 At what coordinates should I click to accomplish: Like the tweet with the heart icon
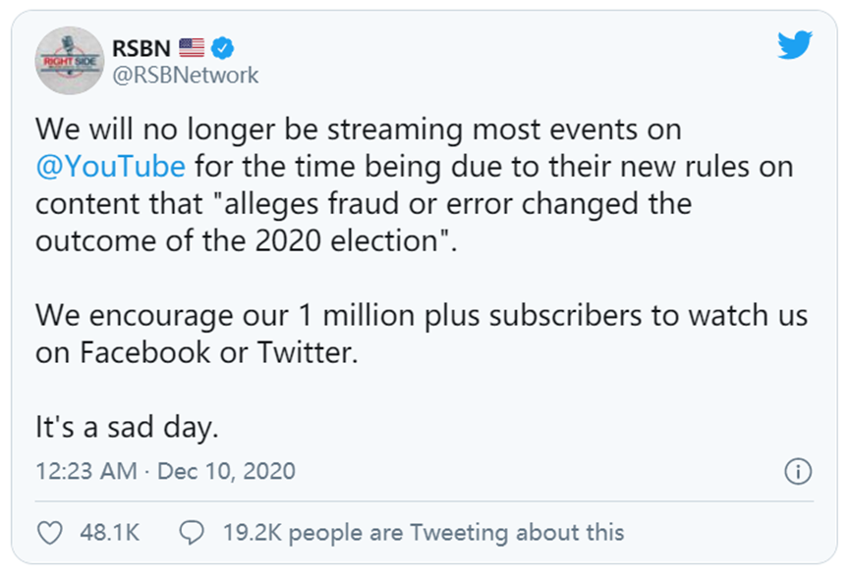(x=50, y=533)
